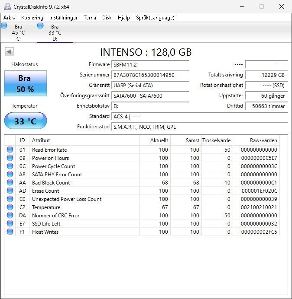Screen dimensions: 292x299
Task: Click the 33 °C temperature button
Action: 25,121
